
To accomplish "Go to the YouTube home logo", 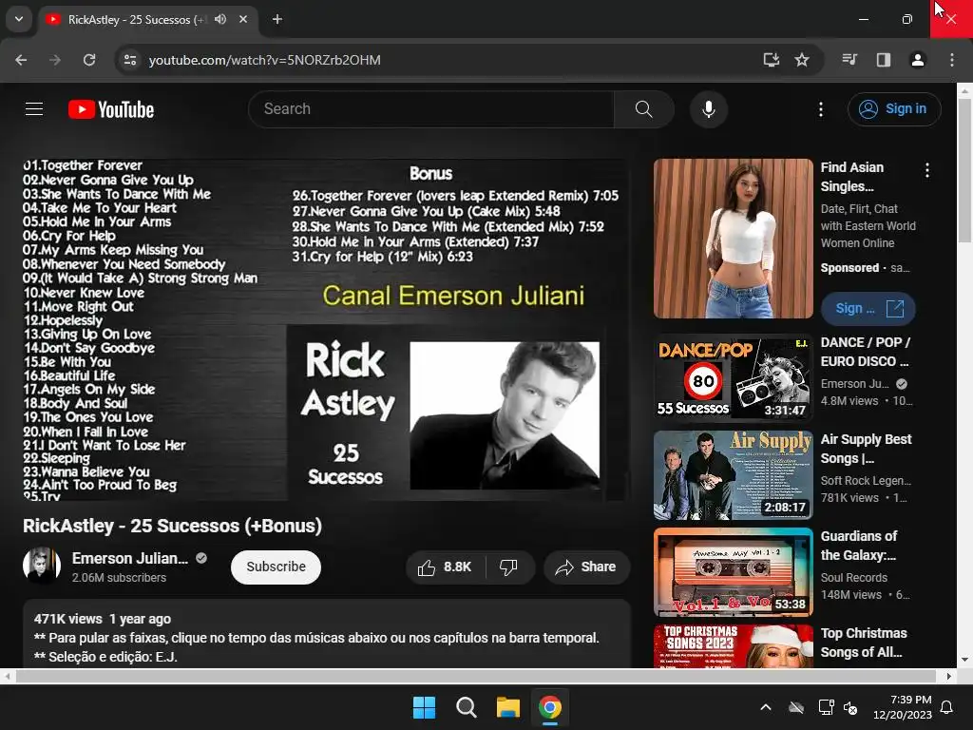I will 111,109.
